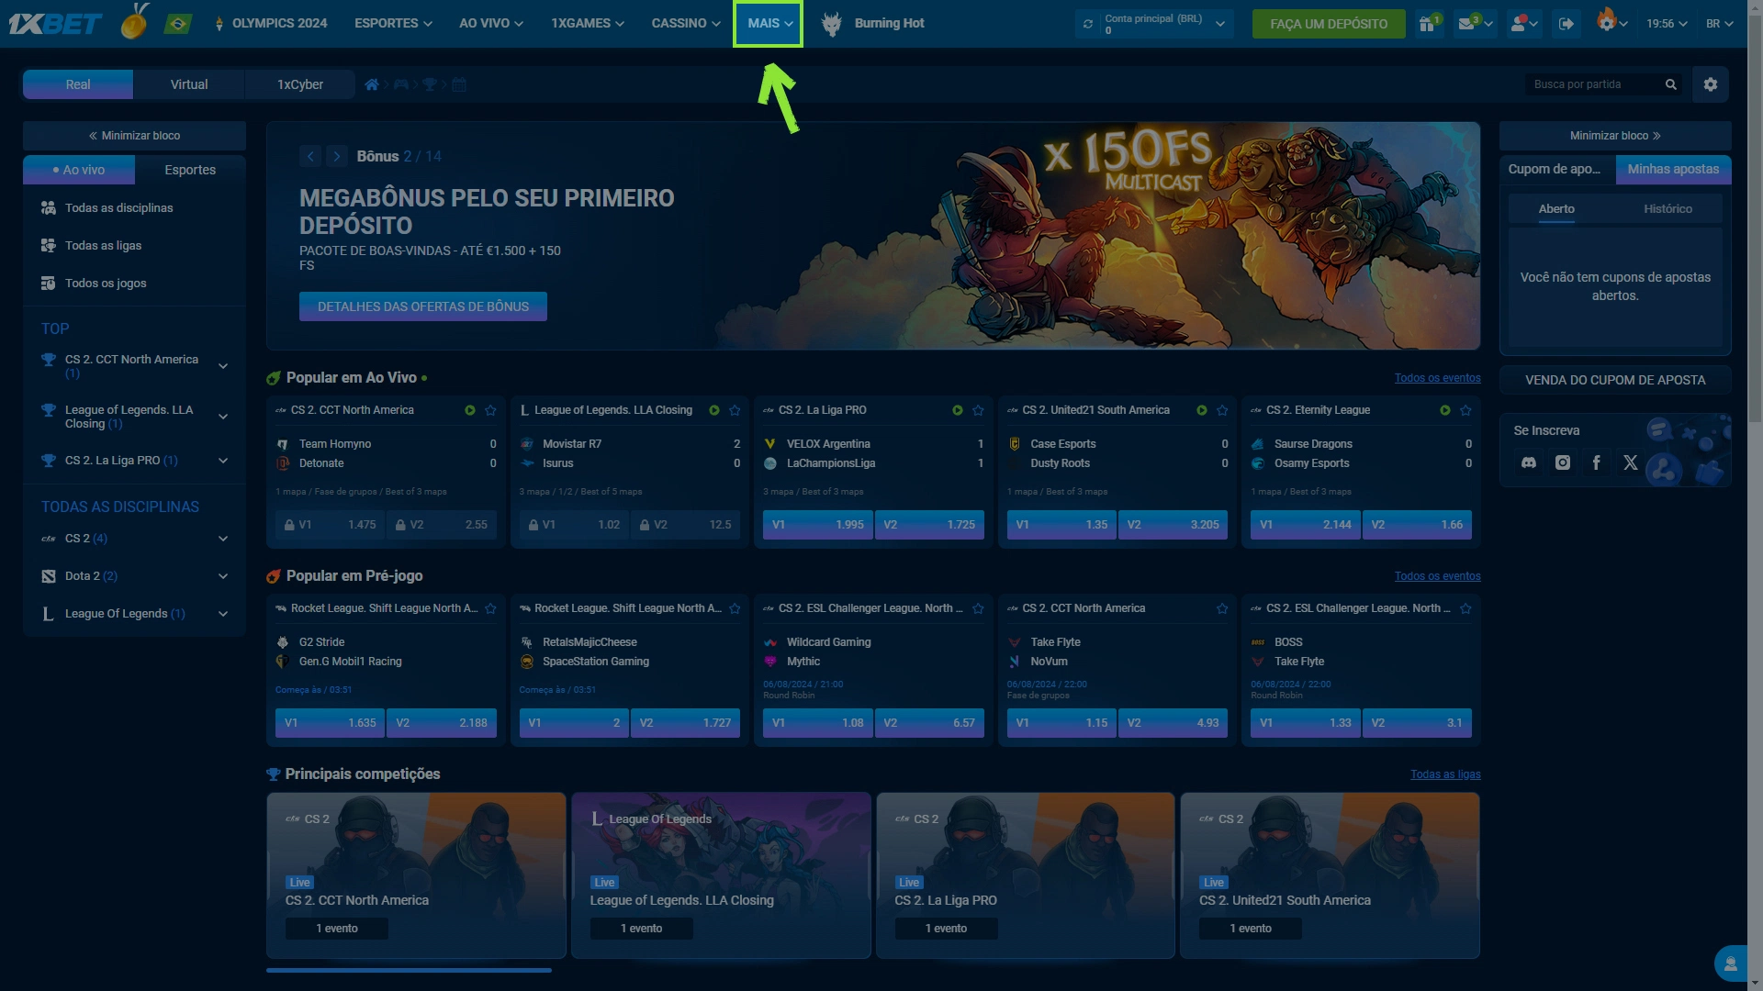Open the Histórico bets tab
Image resolution: width=1763 pixels, height=991 pixels.
(x=1668, y=209)
